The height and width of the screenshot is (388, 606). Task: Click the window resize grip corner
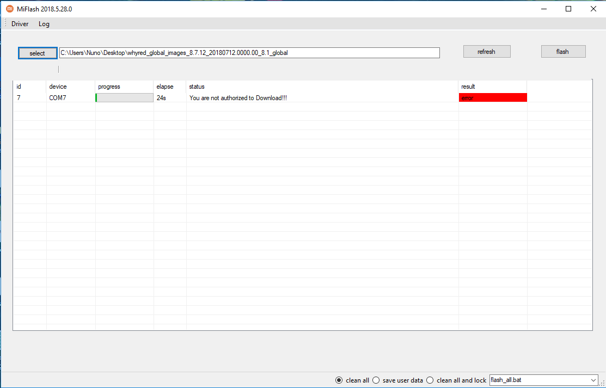coord(602,383)
